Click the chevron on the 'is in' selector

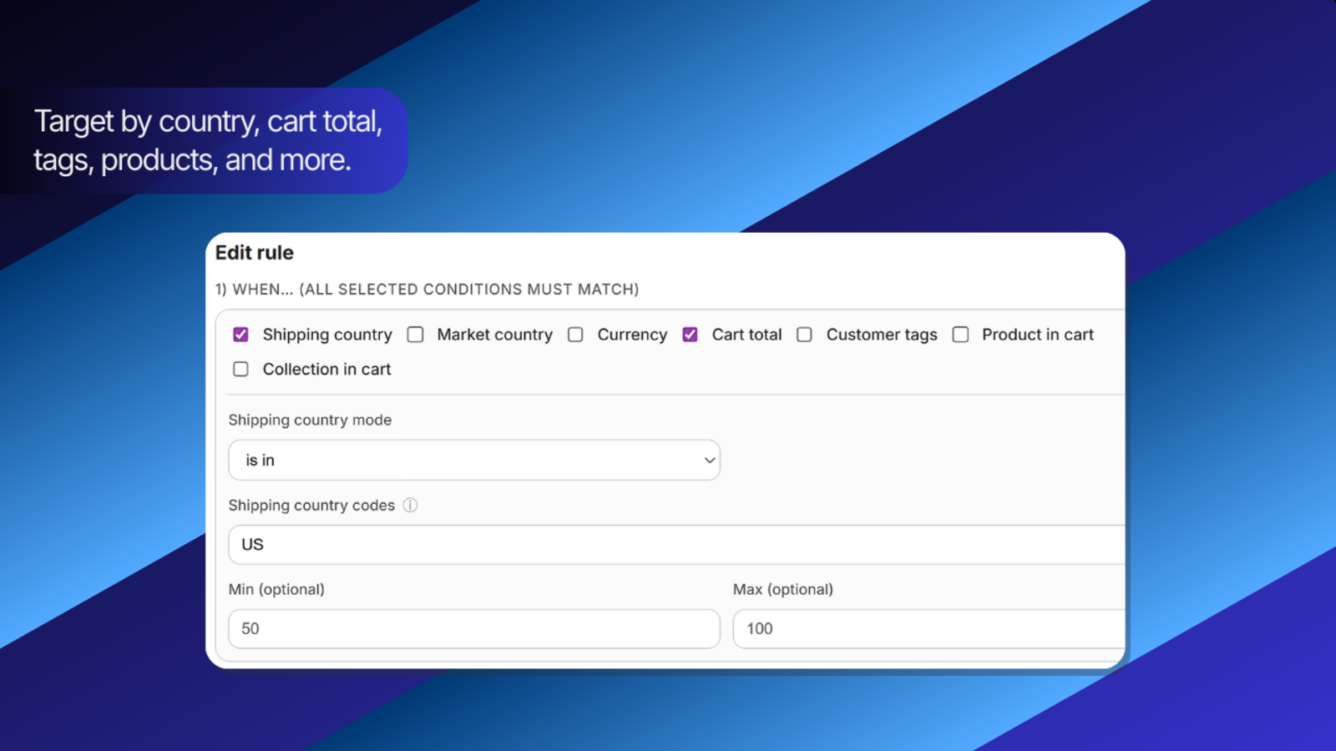pyautogui.click(x=709, y=460)
